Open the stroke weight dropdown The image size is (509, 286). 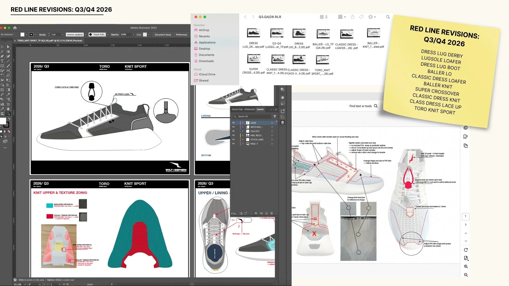coord(63,34)
